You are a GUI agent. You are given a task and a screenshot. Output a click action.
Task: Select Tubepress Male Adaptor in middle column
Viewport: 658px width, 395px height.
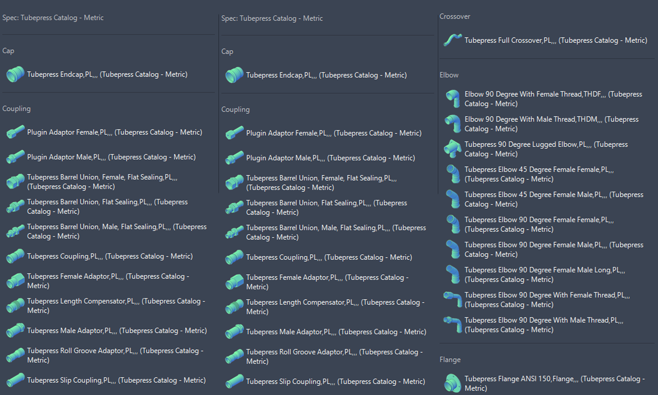336,332
